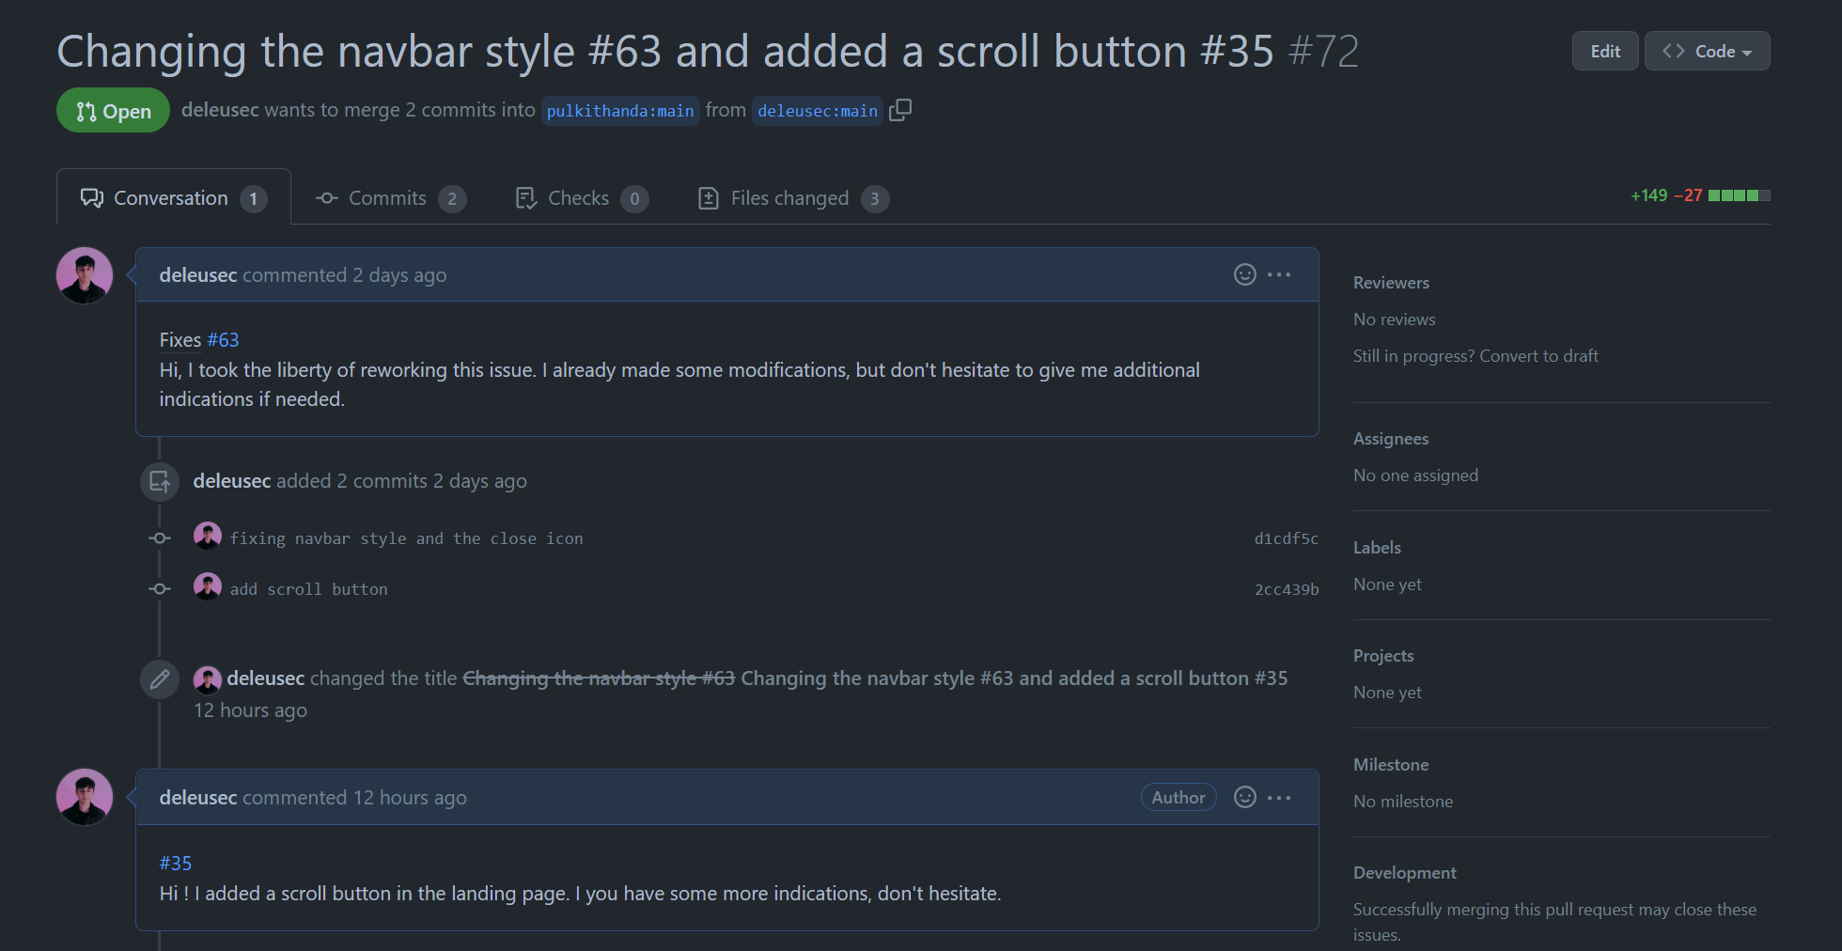
Task: Switch to the Commits tab
Action: point(389,198)
